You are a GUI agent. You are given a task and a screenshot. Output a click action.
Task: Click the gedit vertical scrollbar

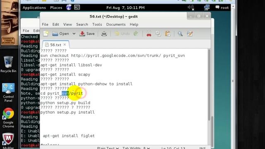(x=209, y=85)
